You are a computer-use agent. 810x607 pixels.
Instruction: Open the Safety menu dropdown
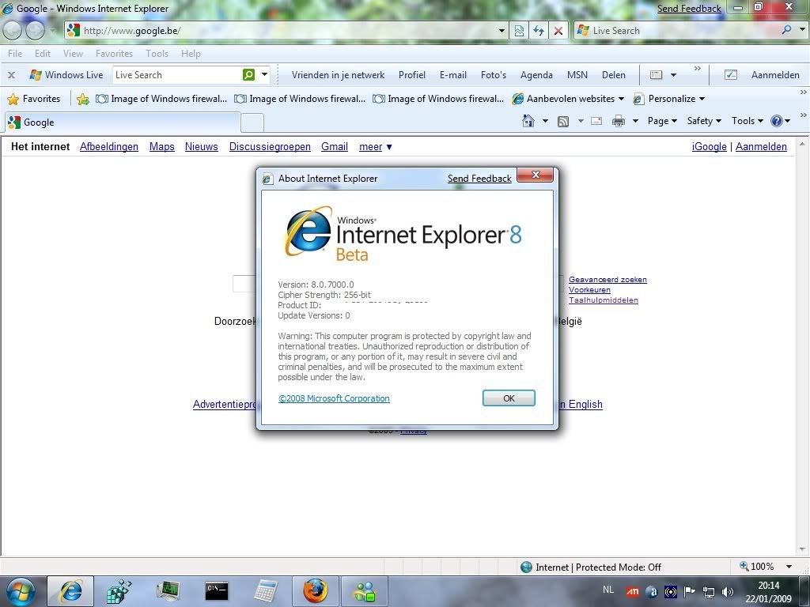tap(704, 121)
